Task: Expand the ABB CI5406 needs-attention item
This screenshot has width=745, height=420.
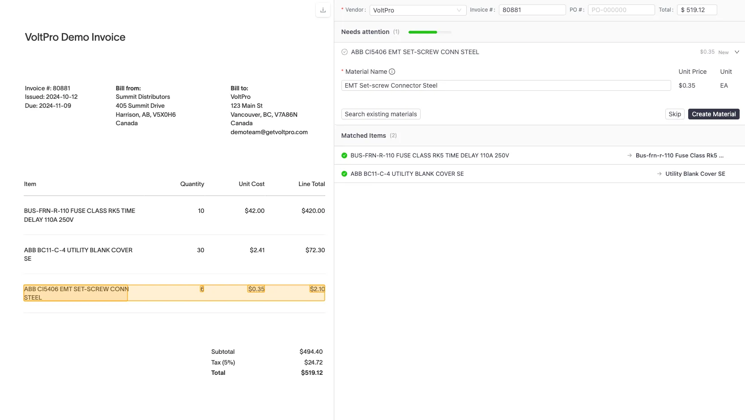Action: pyautogui.click(x=736, y=52)
